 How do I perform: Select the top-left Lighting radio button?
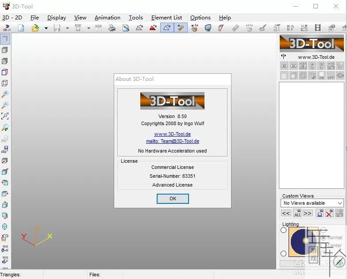coord(283,230)
